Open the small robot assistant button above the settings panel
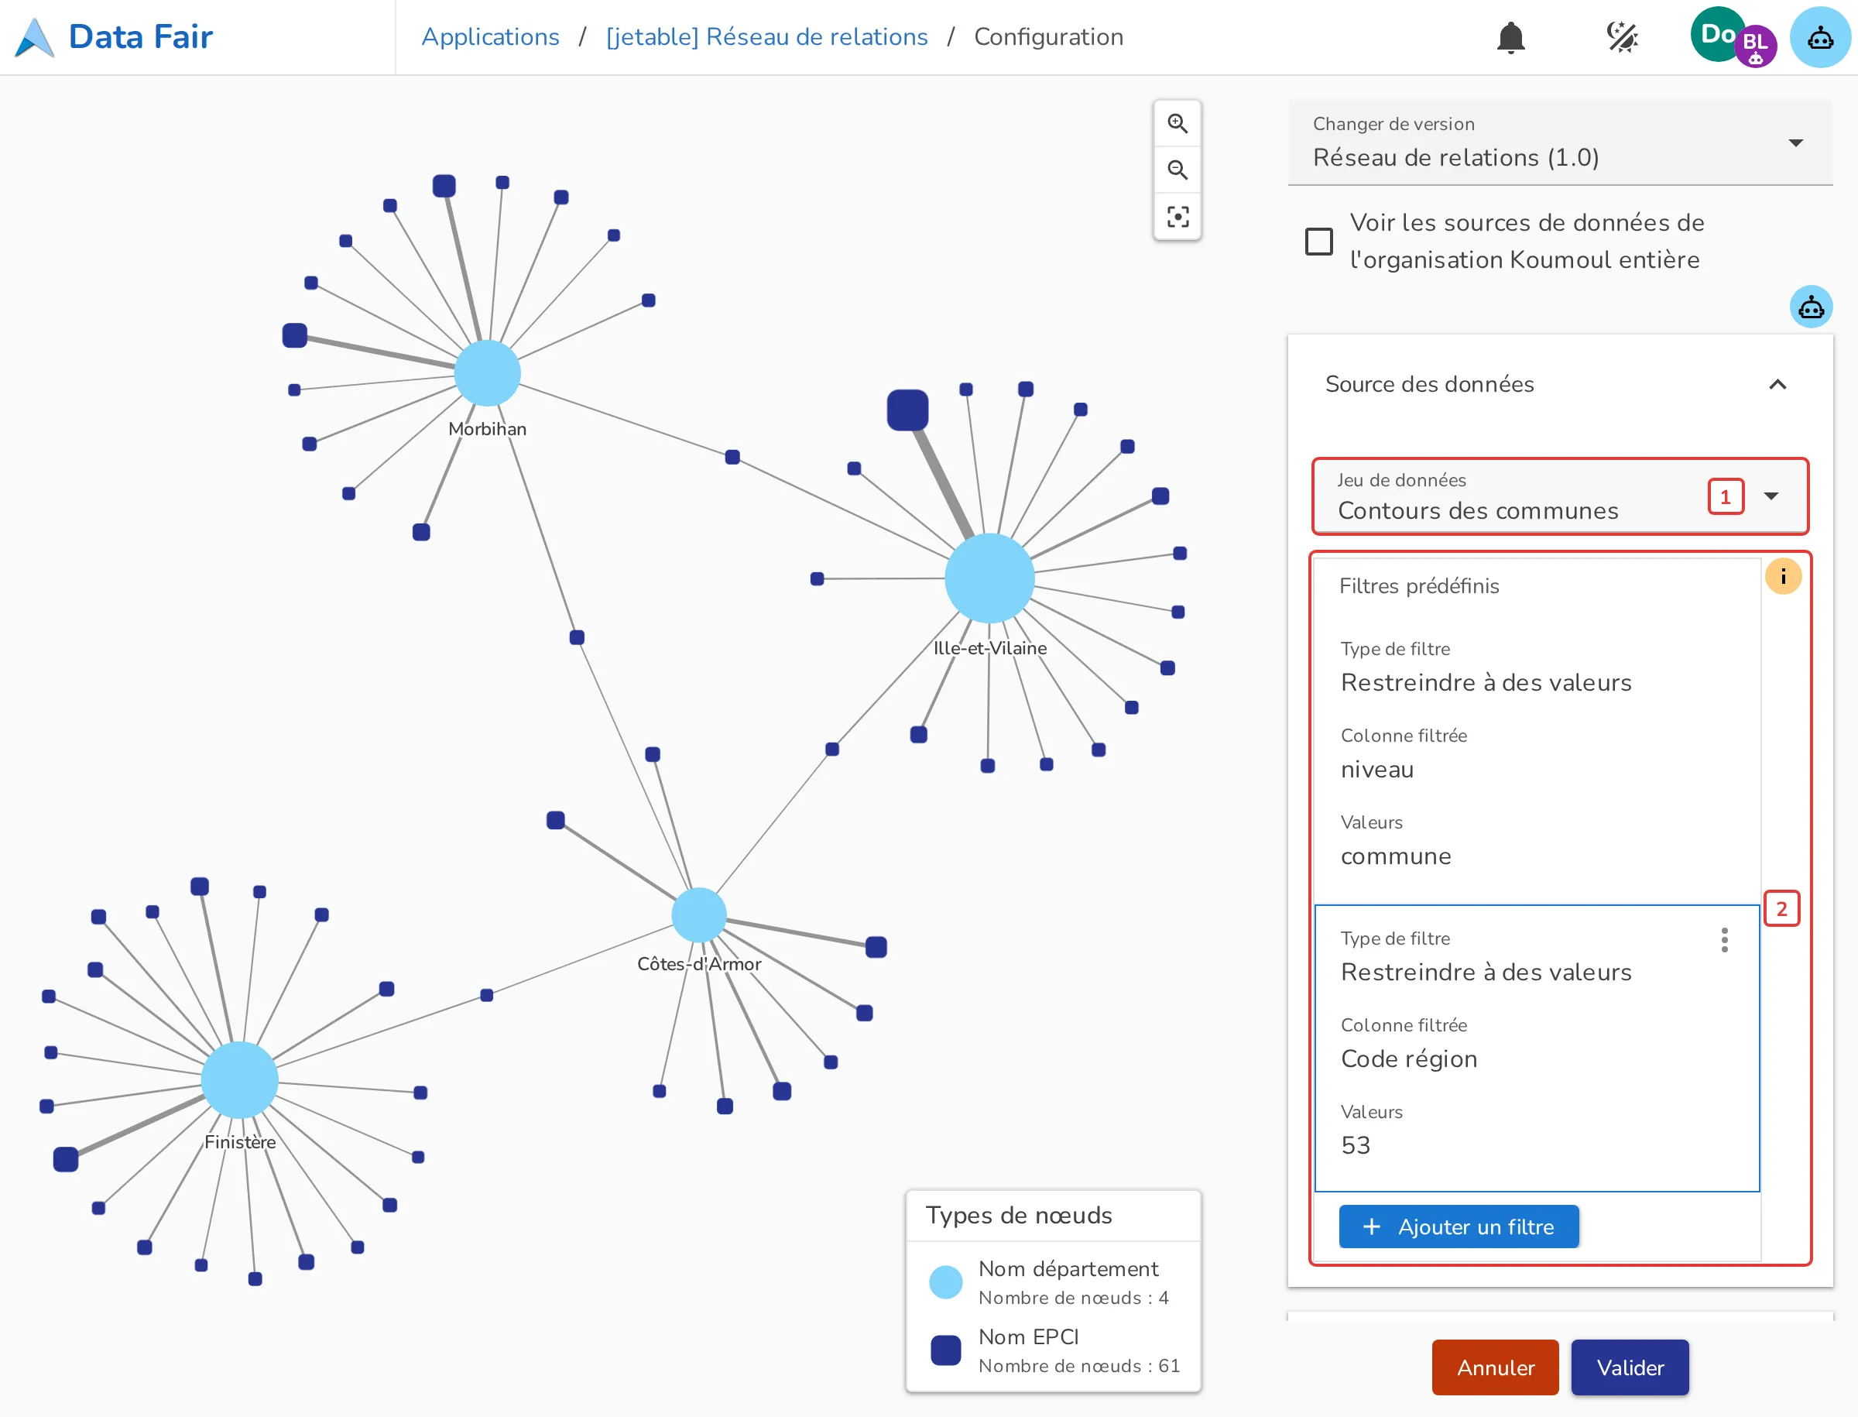Viewport: 1858px width, 1417px height. 1811,307
